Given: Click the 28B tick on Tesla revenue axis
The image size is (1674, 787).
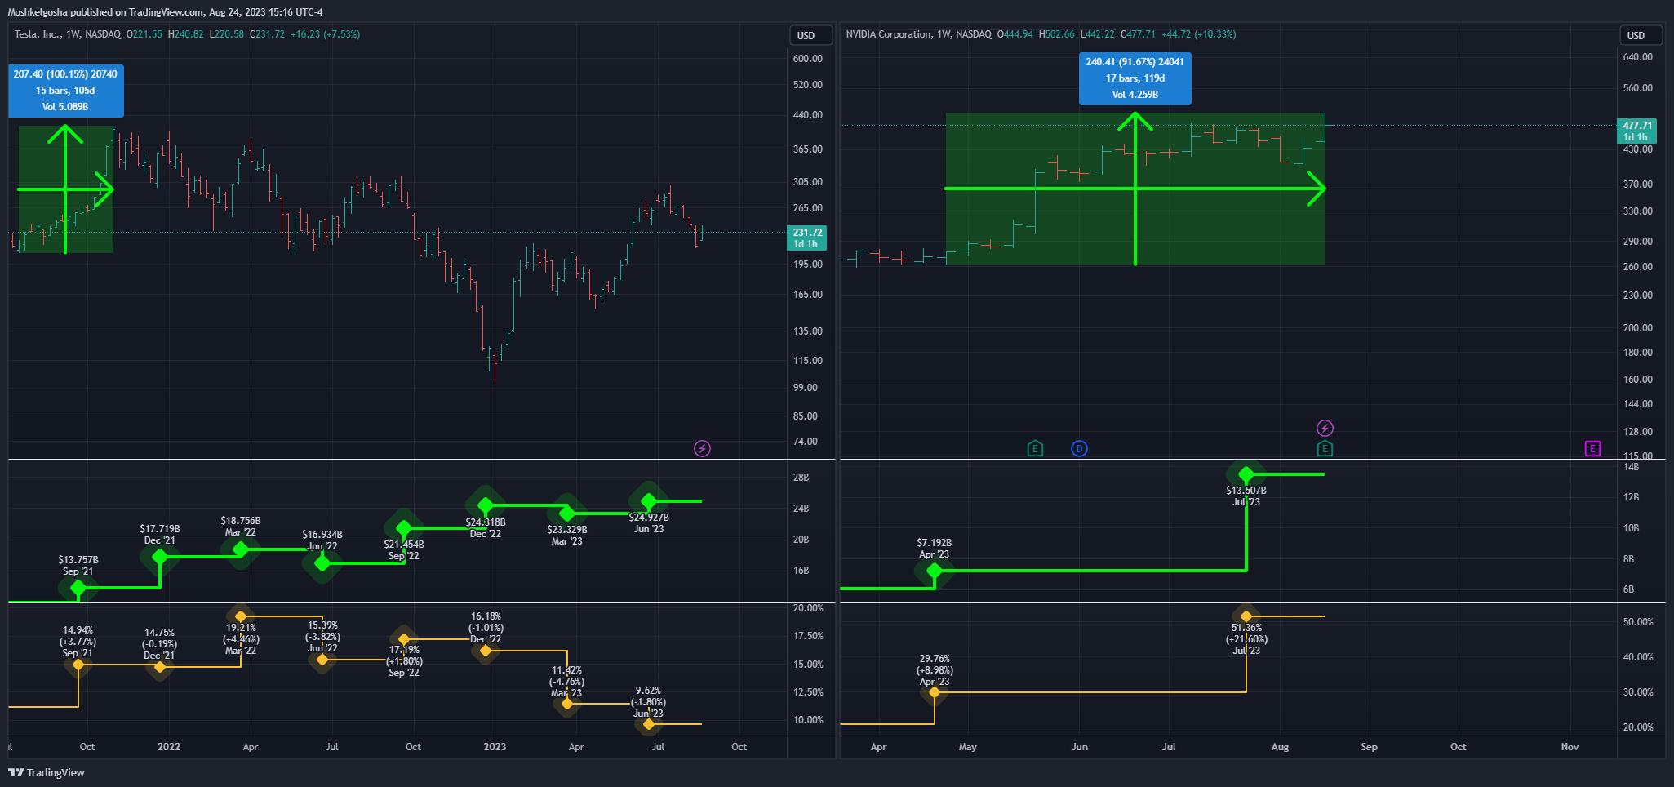Looking at the screenshot, I should (x=801, y=478).
